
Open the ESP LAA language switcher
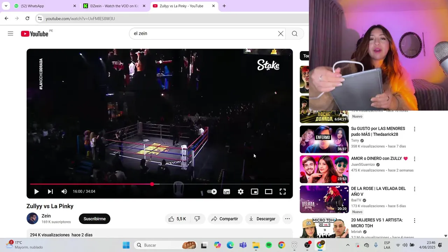387,245
